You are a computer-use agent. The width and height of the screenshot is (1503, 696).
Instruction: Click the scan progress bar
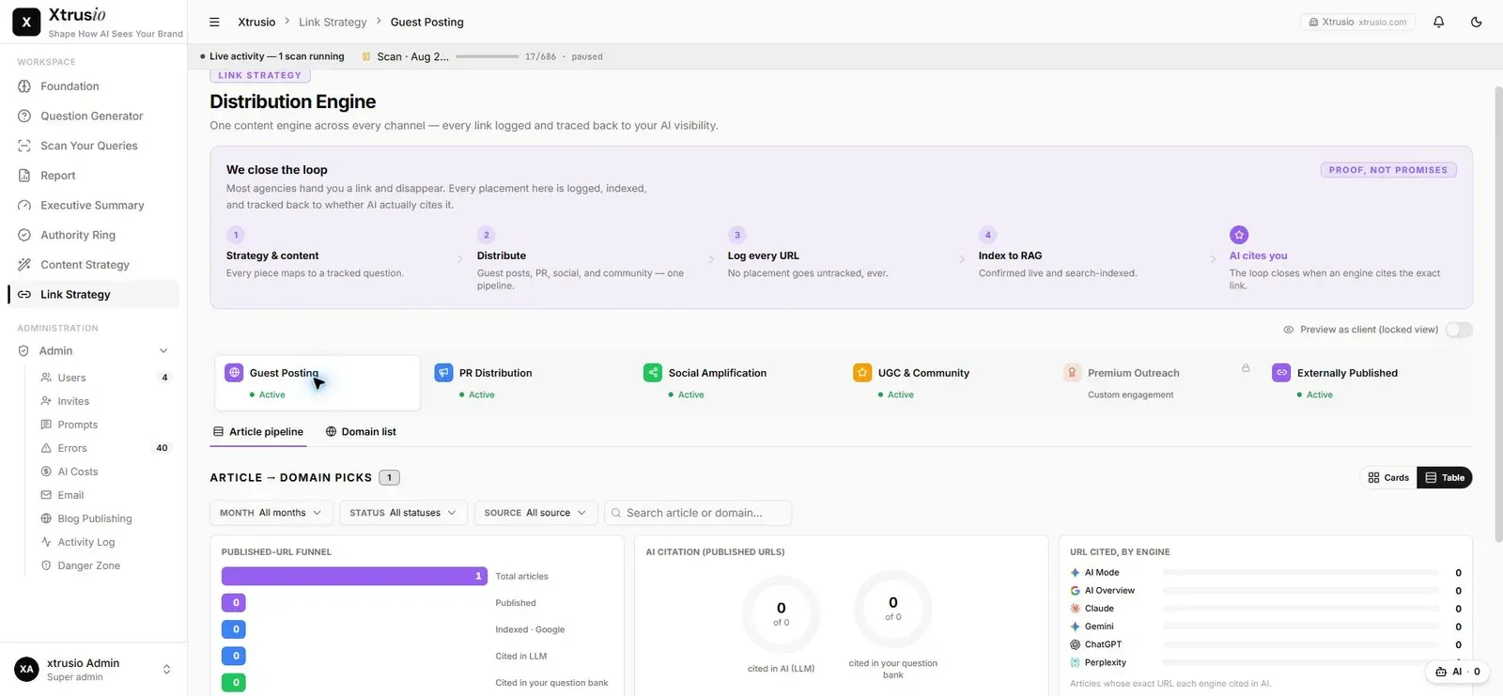[x=488, y=56]
